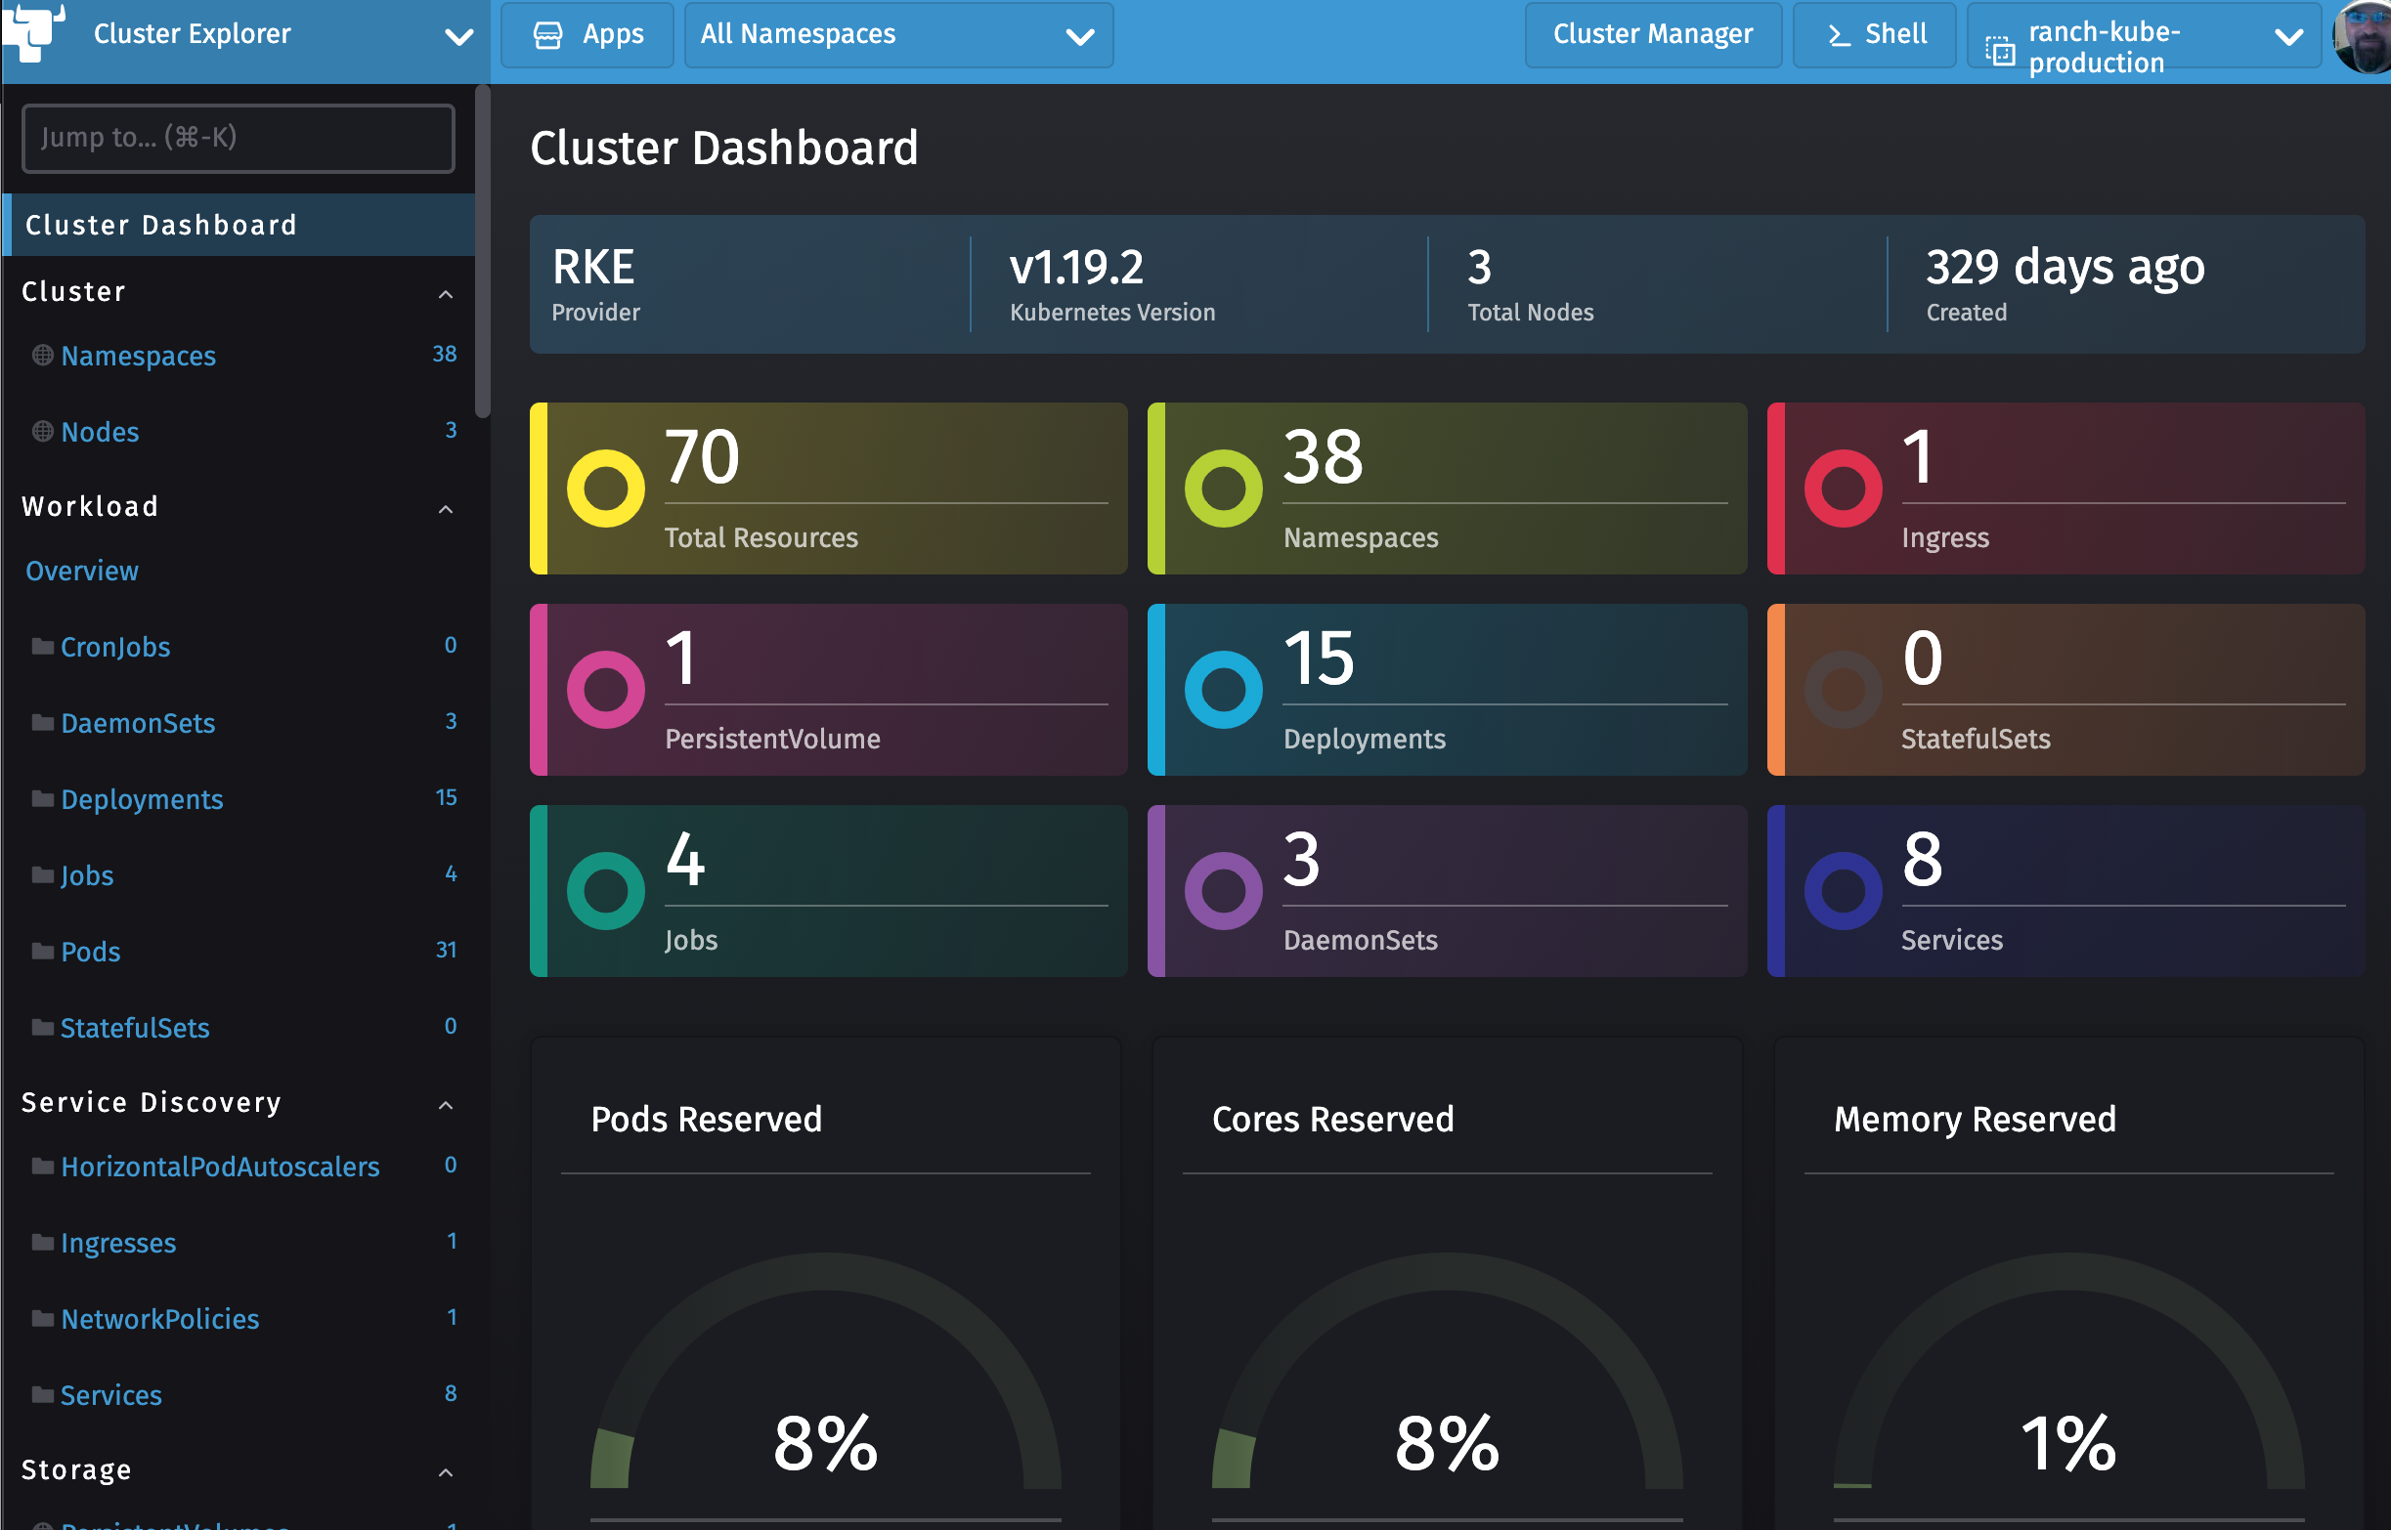Click the Apps storefront icon
Image resolution: width=2391 pixels, height=1530 pixels.
[547, 35]
